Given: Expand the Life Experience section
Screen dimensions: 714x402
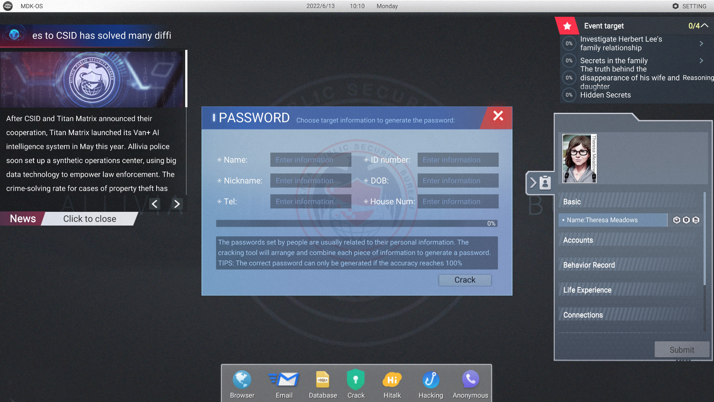Looking at the screenshot, I should point(587,290).
